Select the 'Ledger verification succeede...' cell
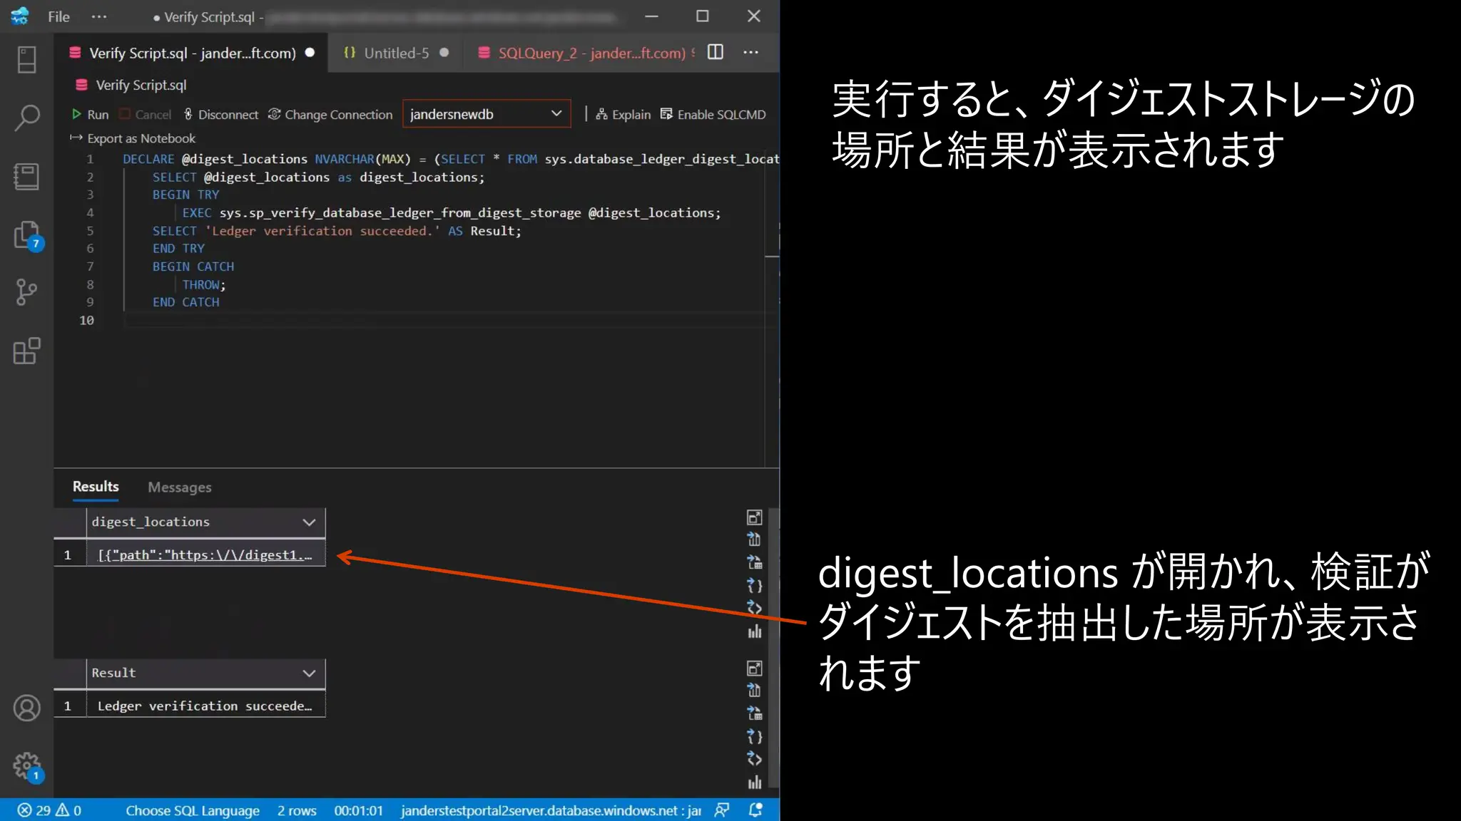 [x=205, y=706]
